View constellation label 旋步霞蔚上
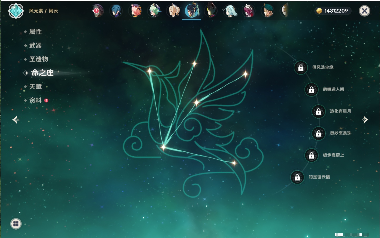The image size is (380, 238). coord(333,155)
